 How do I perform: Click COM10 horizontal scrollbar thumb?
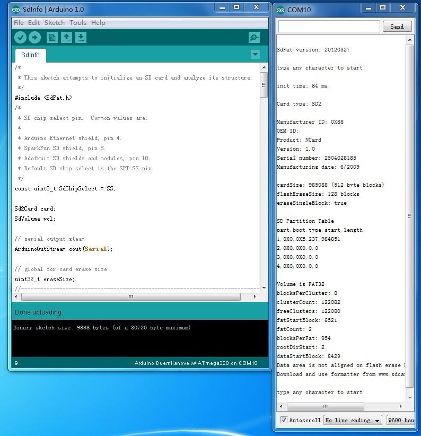326,406
